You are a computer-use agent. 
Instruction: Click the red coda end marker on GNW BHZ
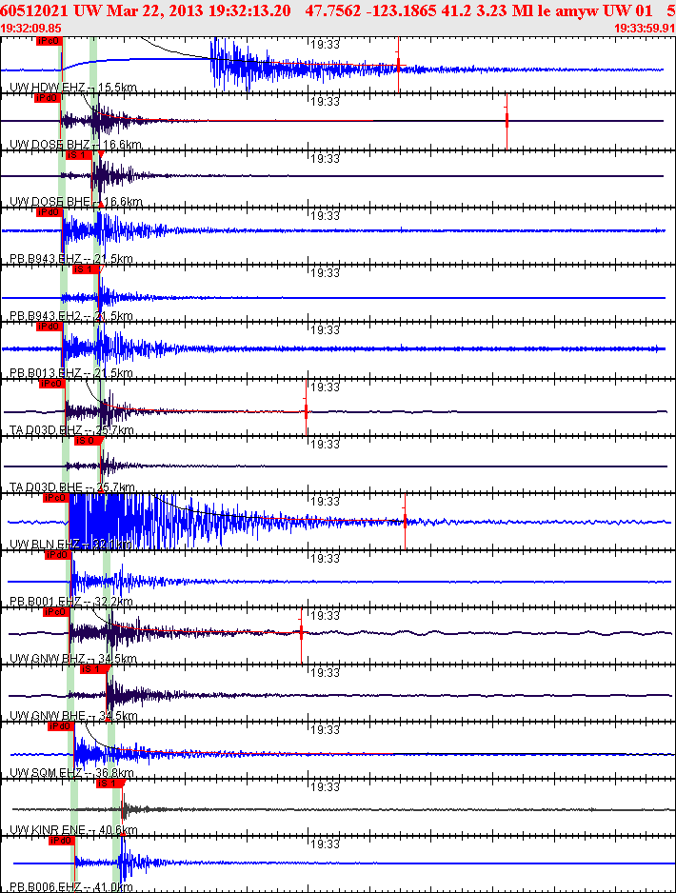(x=301, y=632)
